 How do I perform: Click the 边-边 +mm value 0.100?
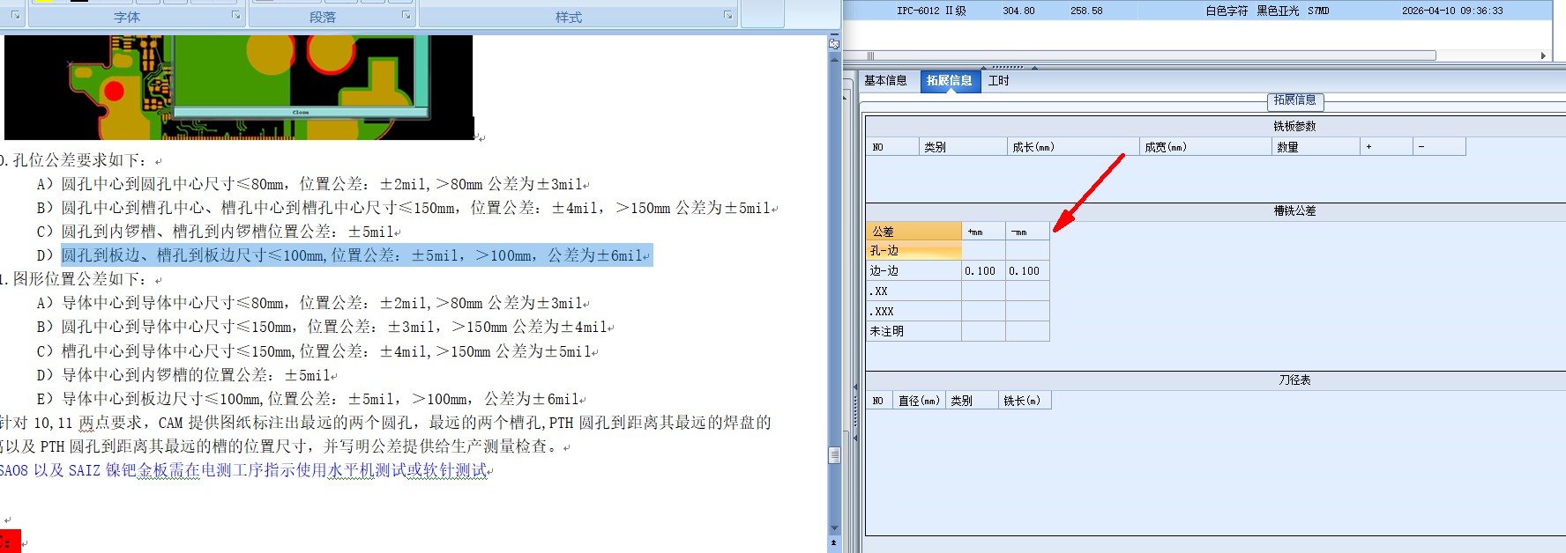pos(983,271)
